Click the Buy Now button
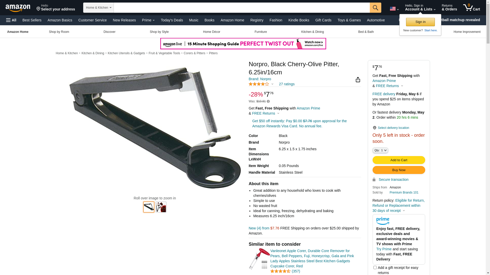This screenshot has width=490, height=275. [399, 170]
